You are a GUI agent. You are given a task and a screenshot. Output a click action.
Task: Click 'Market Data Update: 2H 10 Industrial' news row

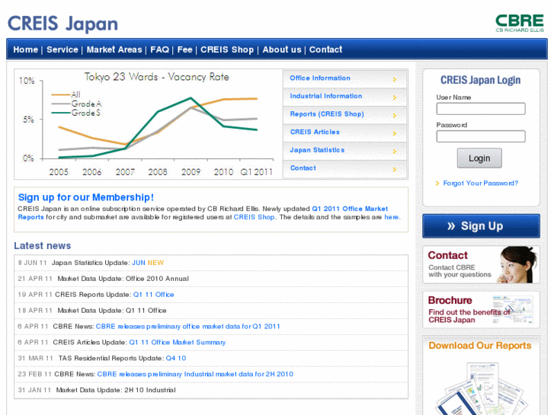(x=211, y=390)
